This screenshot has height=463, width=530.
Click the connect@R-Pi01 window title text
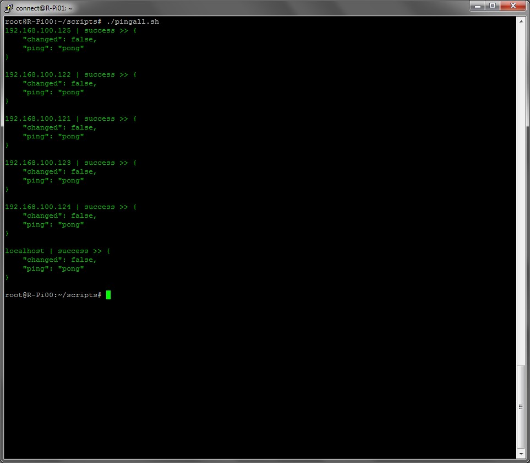pos(44,8)
